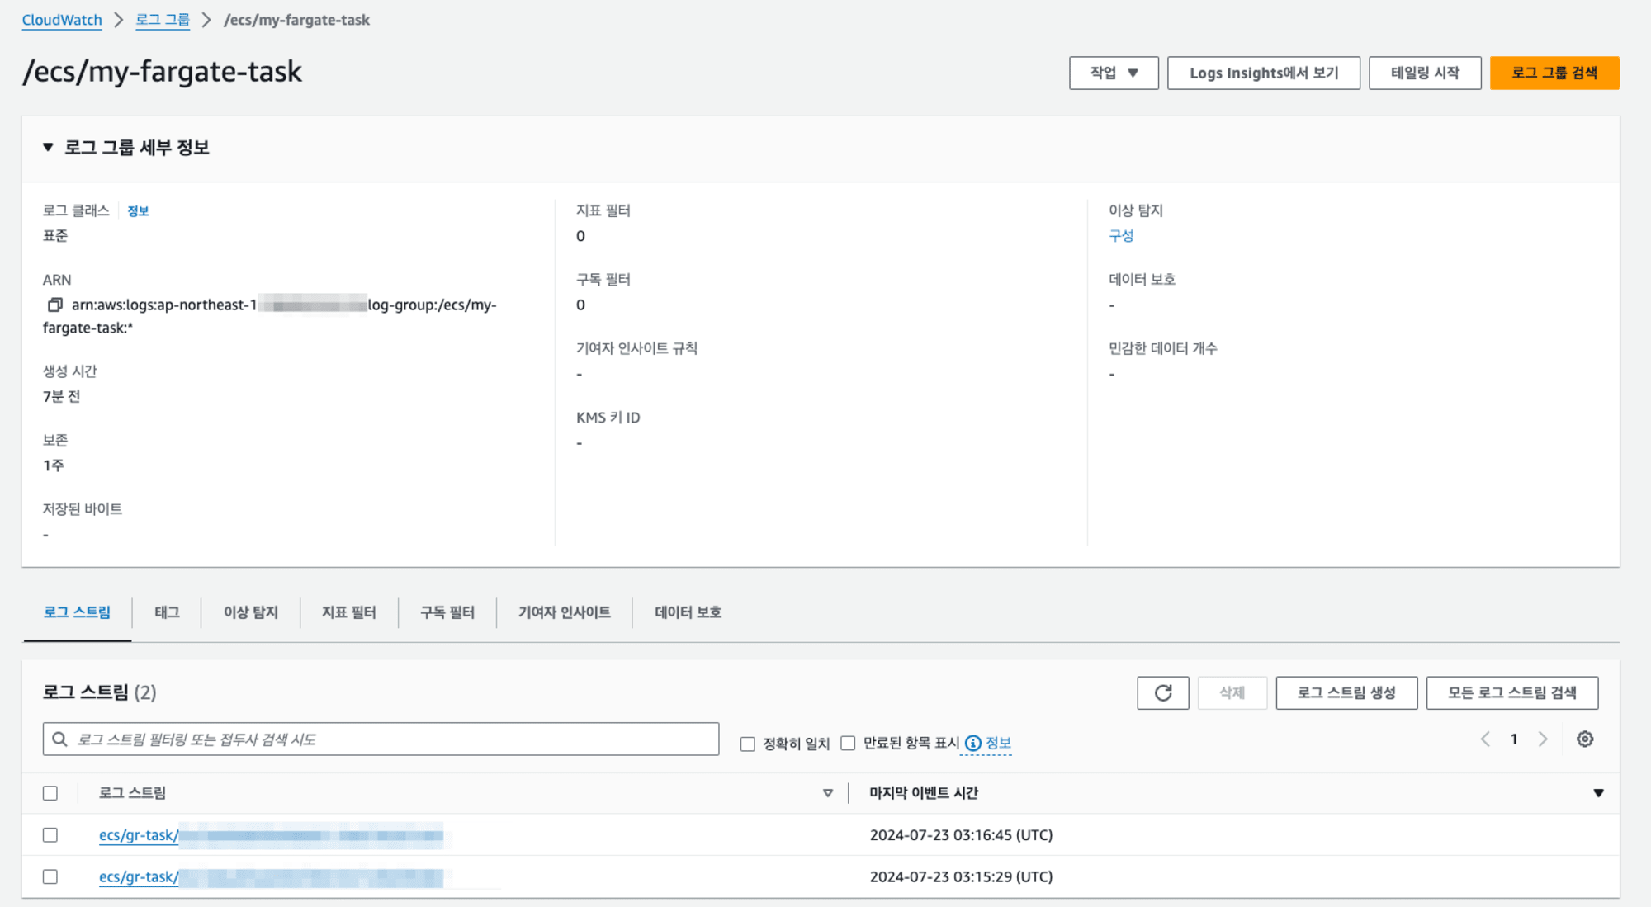Click the 삭제 button
Screen dimensions: 1651x907
1232,692
